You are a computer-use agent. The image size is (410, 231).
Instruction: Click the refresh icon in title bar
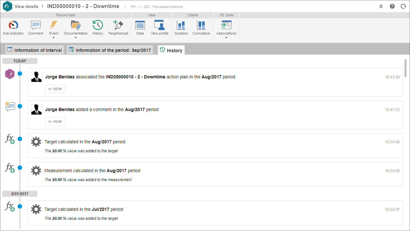[x=403, y=6]
